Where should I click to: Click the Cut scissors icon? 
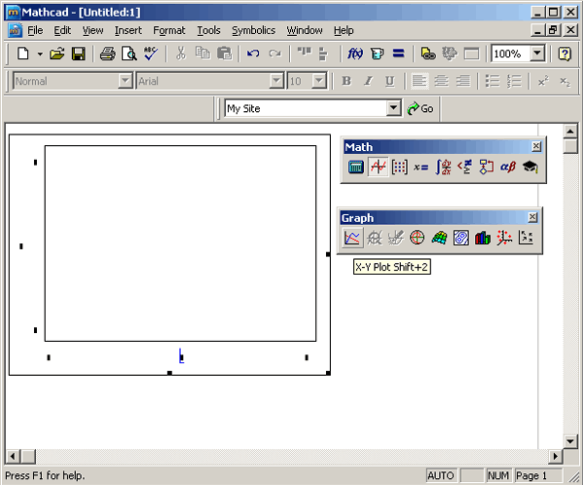[x=181, y=54]
